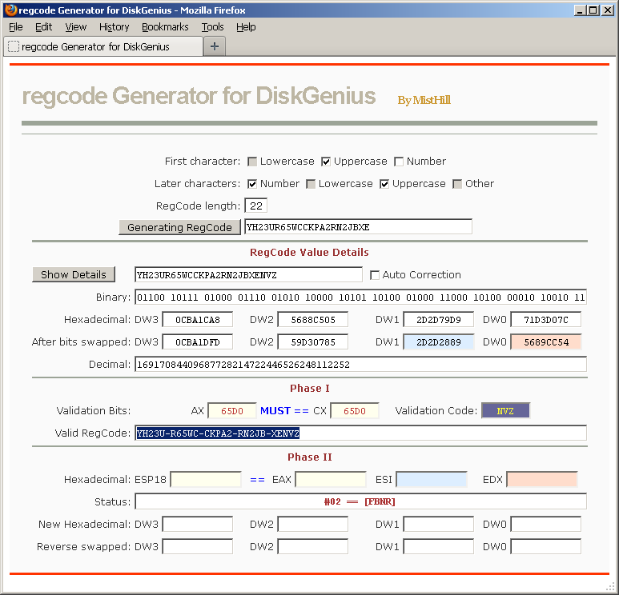Click blue swapped DW1 field 2D2D2889

click(x=438, y=342)
